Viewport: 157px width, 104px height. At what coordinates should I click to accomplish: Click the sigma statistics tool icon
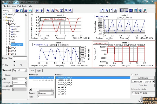pyautogui.click(x=62, y=10)
